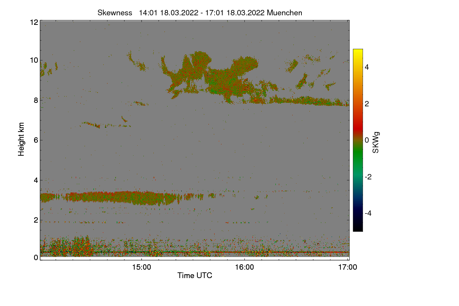Image resolution: width=459 pixels, height=306 pixels.
Task: Click the 'SKWg' colorbar label
Action: pos(376,143)
